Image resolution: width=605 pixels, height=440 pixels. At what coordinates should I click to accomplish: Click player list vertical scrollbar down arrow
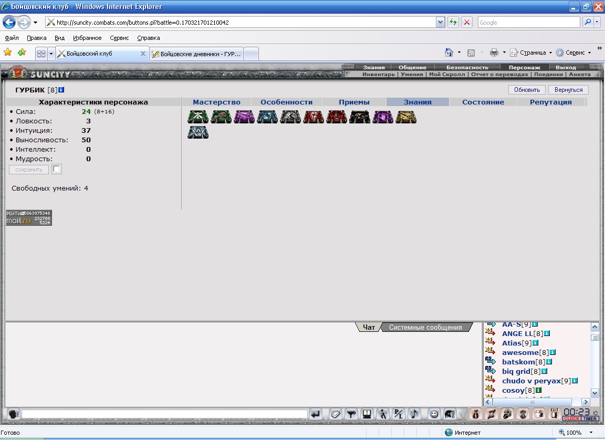tap(594, 393)
